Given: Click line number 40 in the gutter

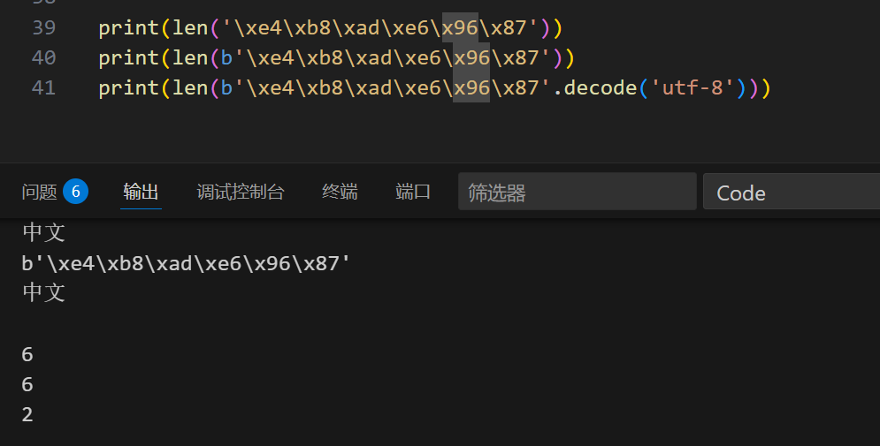Looking at the screenshot, I should coord(43,58).
